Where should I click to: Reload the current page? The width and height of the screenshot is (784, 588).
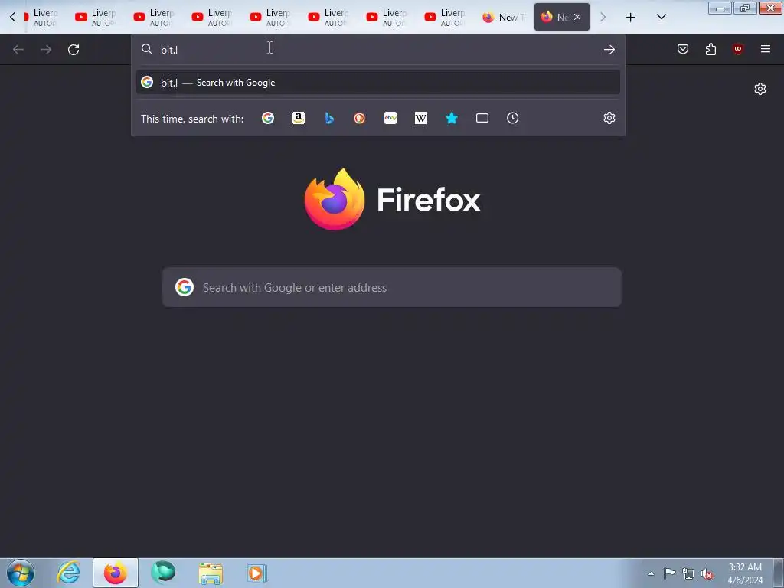click(x=73, y=50)
